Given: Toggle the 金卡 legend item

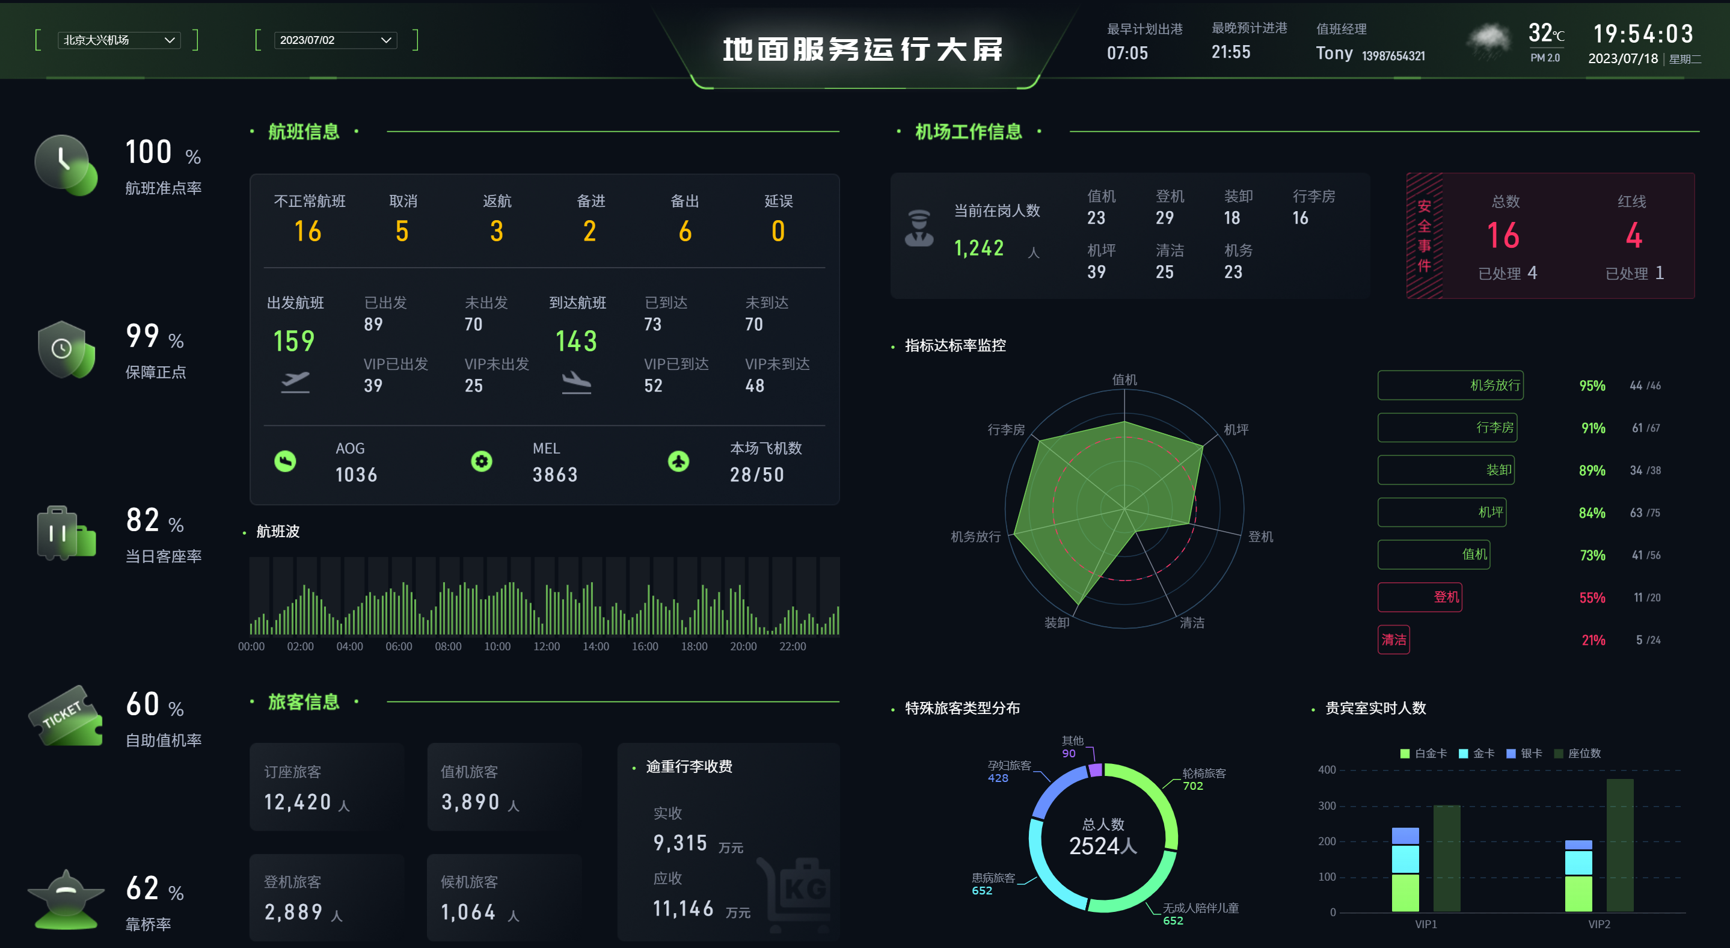Looking at the screenshot, I should pos(1476,753).
